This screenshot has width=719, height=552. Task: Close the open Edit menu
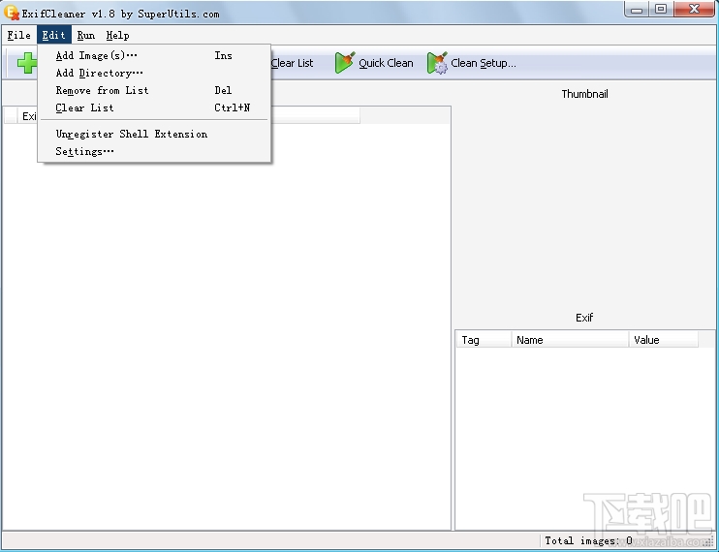[53, 35]
